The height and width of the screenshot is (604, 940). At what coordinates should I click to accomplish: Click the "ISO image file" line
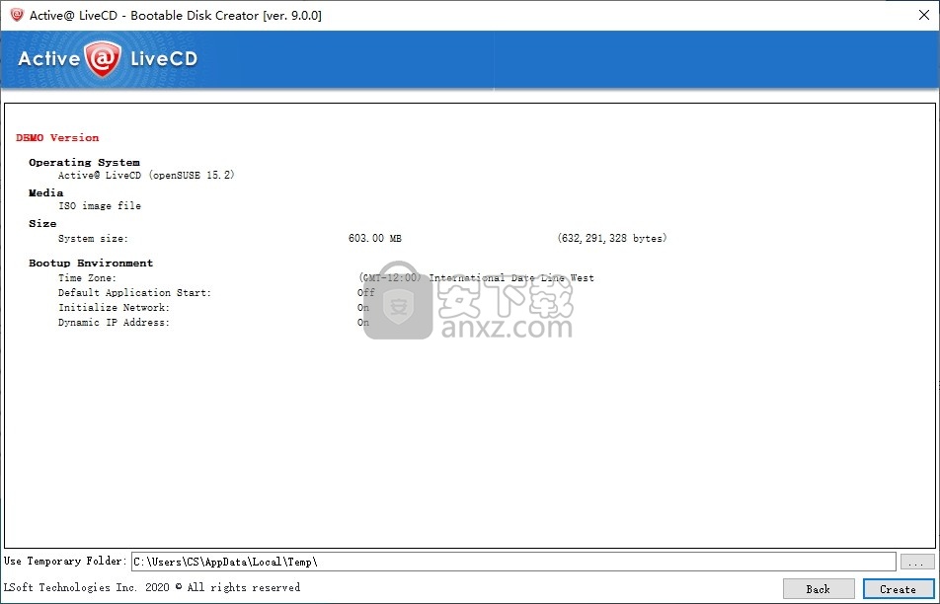pos(100,205)
